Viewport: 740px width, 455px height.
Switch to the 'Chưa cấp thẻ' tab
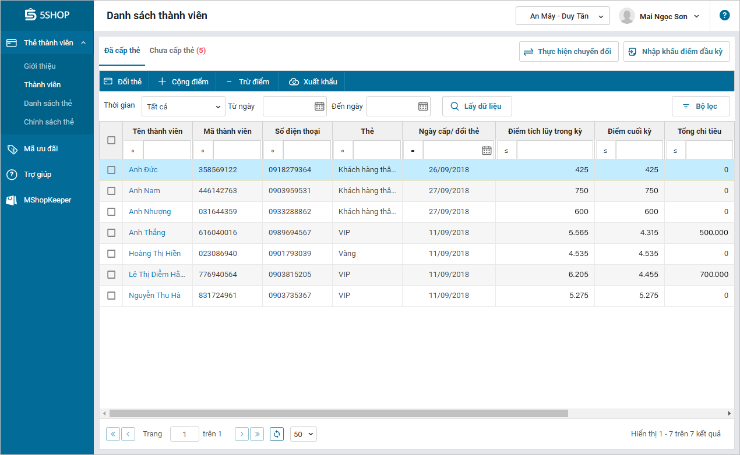[177, 51]
